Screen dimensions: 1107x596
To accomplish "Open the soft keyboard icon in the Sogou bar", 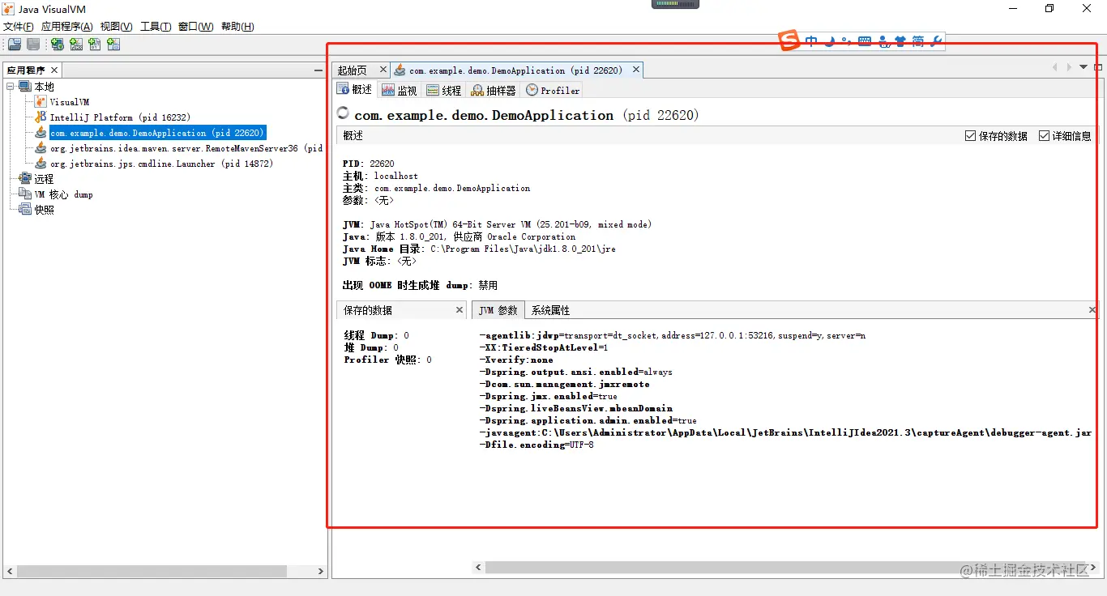I will coord(864,41).
